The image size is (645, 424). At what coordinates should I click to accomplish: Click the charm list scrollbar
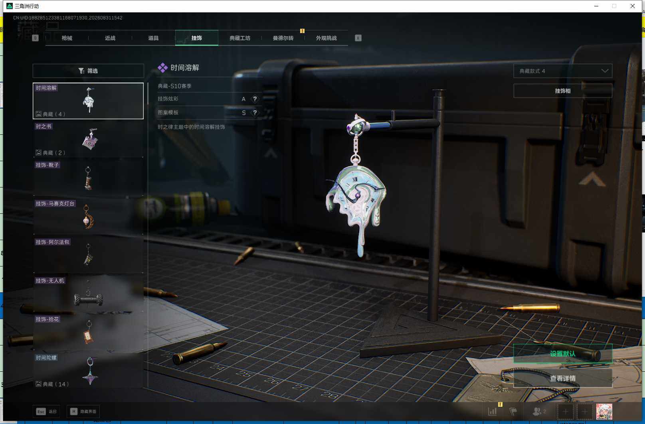(x=148, y=94)
